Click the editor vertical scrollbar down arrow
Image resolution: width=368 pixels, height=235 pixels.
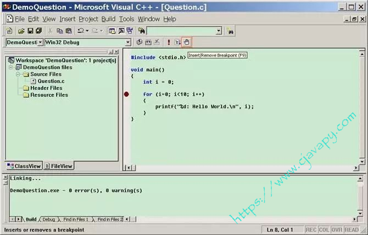(x=362, y=162)
